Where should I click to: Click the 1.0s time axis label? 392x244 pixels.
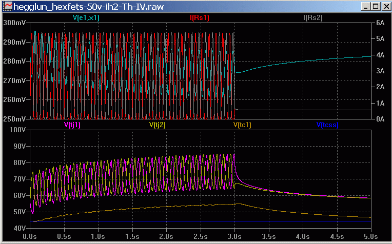[x=98, y=236]
